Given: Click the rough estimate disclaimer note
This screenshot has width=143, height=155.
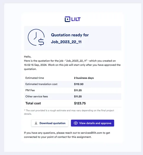Looking at the screenshot, I should [x=69, y=112].
